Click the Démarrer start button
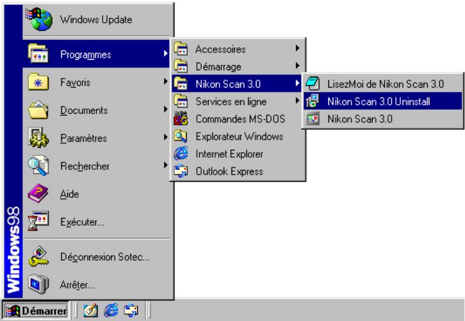 point(36,310)
